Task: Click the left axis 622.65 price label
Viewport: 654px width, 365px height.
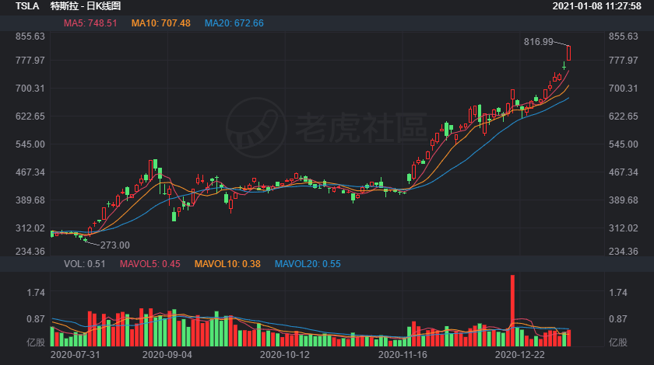Action: coord(30,116)
